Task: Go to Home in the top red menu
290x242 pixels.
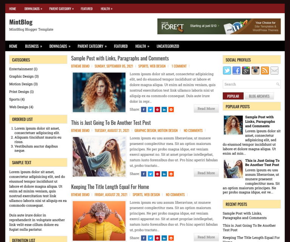Action: point(12,9)
